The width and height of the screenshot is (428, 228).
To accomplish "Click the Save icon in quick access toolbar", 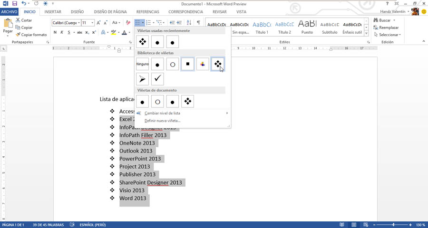I will (14, 3).
